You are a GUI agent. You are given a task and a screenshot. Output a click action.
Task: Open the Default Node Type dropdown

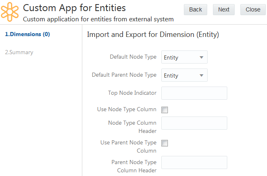pyautogui.click(x=184, y=57)
